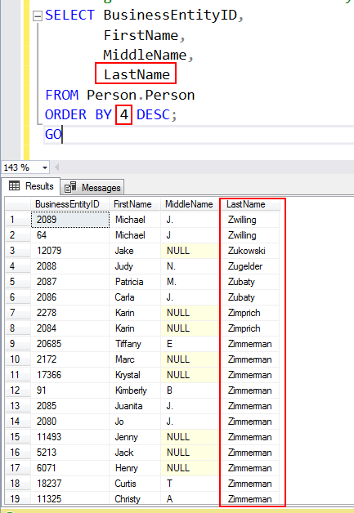Select the LastName column header

[x=250, y=204]
